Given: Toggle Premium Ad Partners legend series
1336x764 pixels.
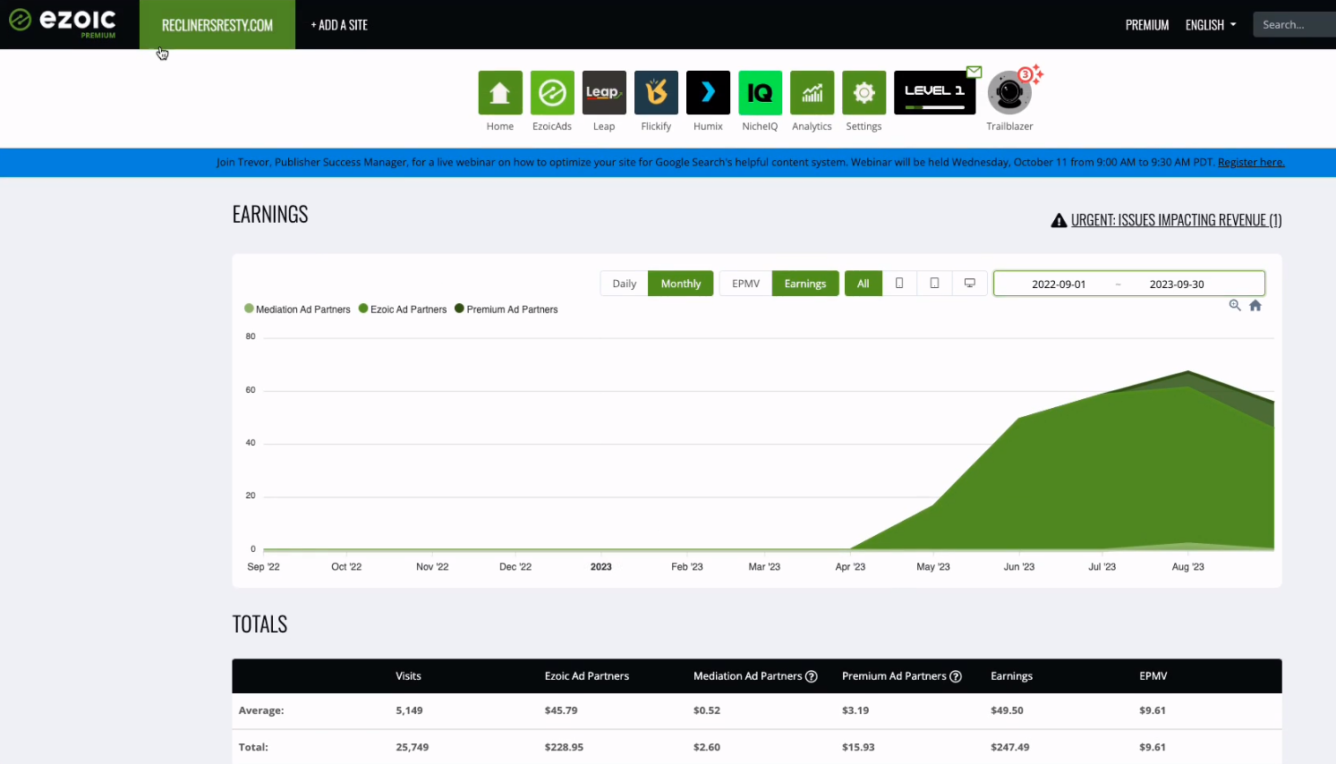Looking at the screenshot, I should [506, 309].
